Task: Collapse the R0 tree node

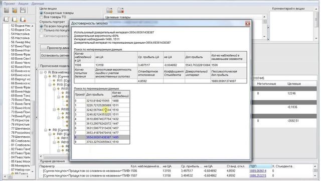Action: click(x=46, y=130)
